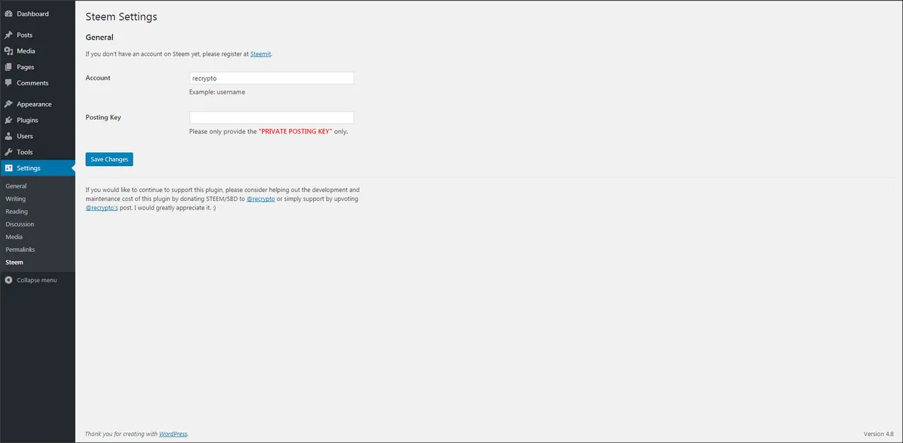Click the PRIVATE POSTING KEY warning text

click(x=295, y=132)
